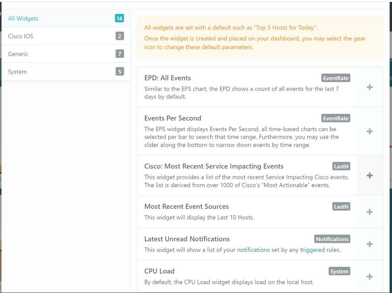Follow the triggered rules link
Image resolution: width=392 pixels, height=293 pixels.
(312, 250)
